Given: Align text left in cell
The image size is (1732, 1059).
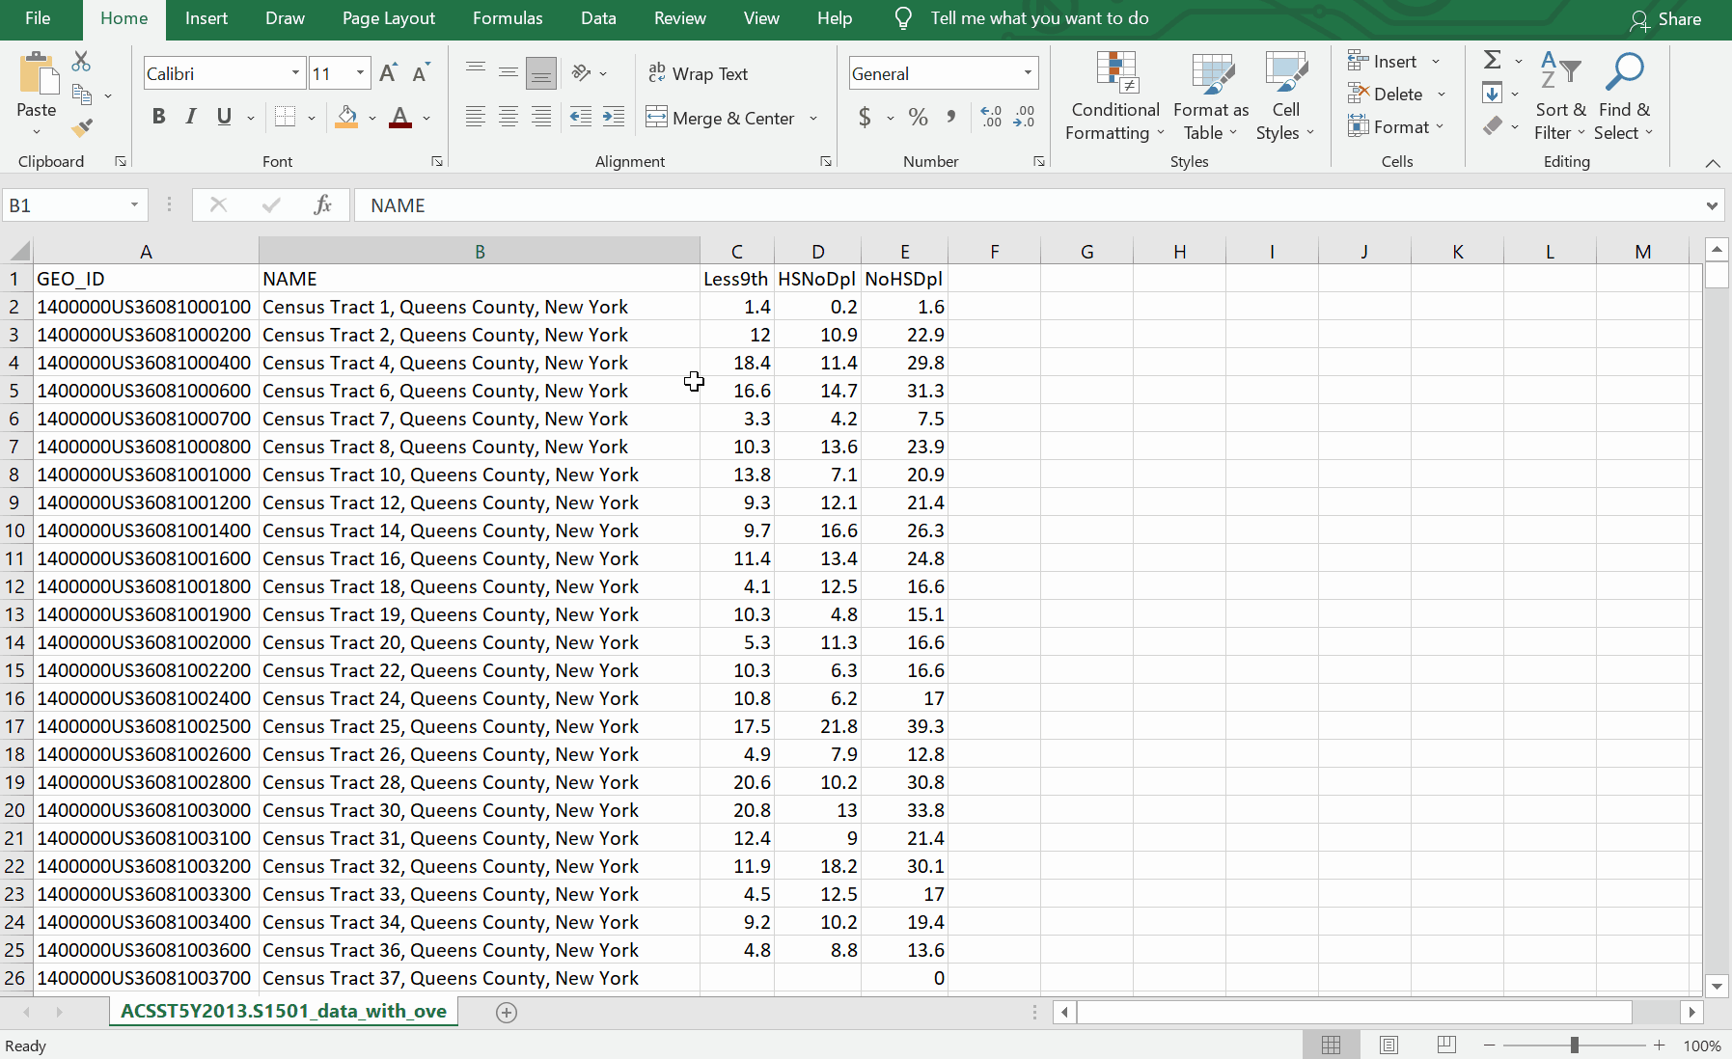Looking at the screenshot, I should click(476, 117).
